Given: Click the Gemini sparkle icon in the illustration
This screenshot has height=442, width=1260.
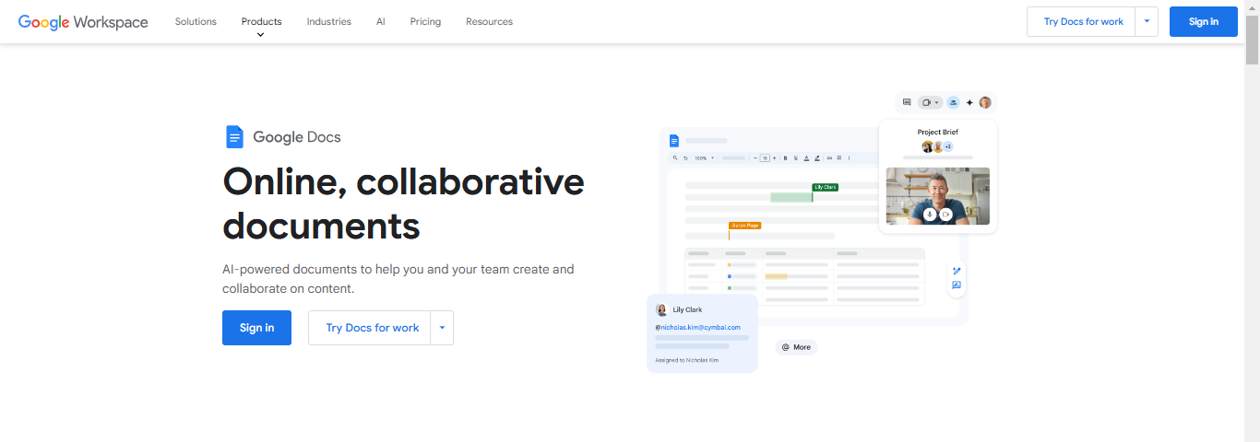Looking at the screenshot, I should [x=969, y=102].
